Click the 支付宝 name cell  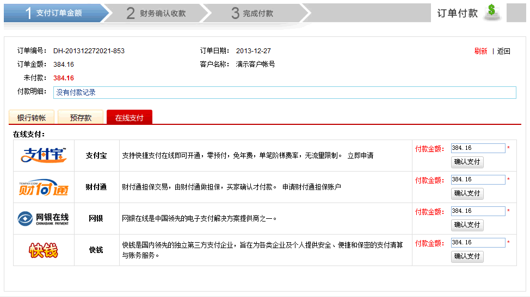pyautogui.click(x=96, y=155)
